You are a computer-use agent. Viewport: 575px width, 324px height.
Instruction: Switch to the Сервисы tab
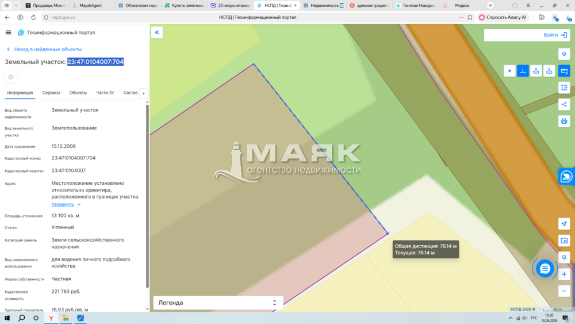(x=51, y=93)
